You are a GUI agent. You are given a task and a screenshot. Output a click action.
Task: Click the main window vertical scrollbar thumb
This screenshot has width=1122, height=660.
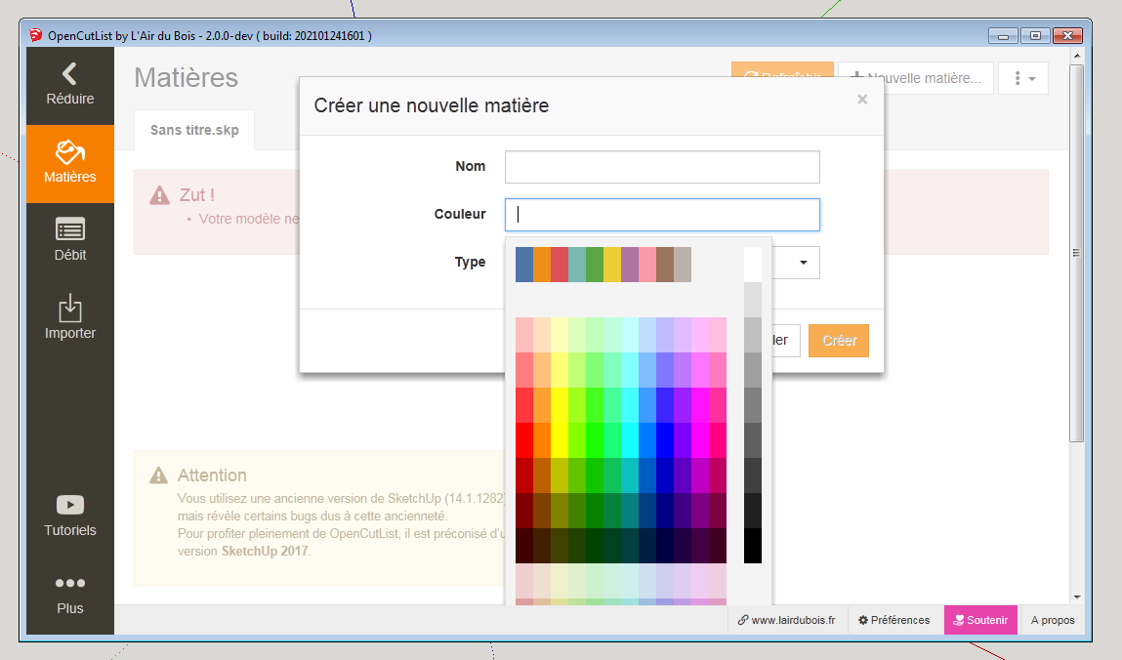pos(1077,253)
